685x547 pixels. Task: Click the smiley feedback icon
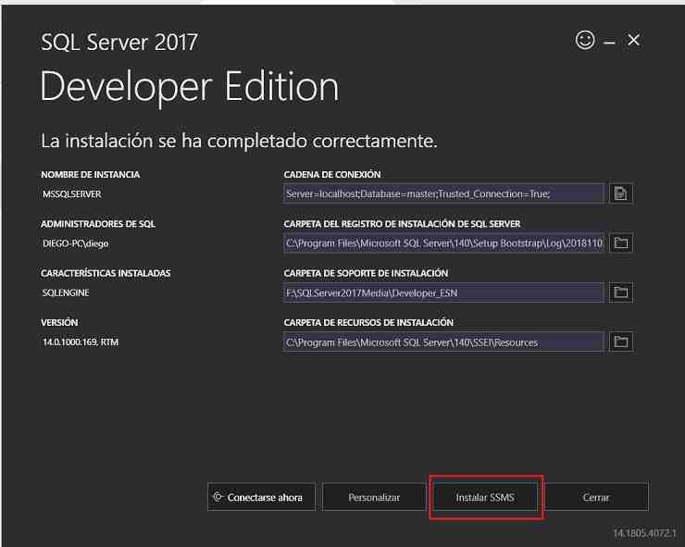(x=585, y=40)
